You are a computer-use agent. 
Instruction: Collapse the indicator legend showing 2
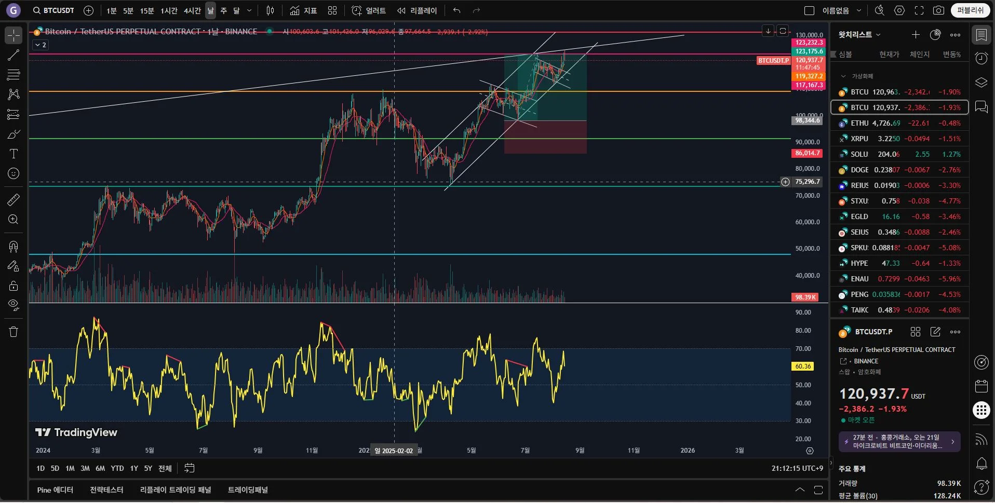coord(41,45)
